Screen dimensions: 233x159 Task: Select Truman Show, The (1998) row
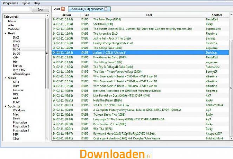click(x=140, y=115)
